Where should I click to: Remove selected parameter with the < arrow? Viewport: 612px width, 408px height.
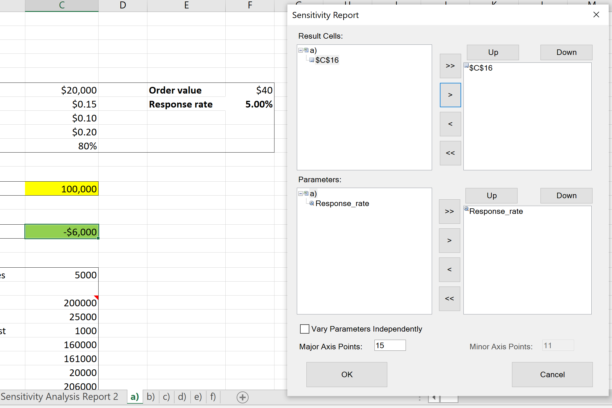449,269
